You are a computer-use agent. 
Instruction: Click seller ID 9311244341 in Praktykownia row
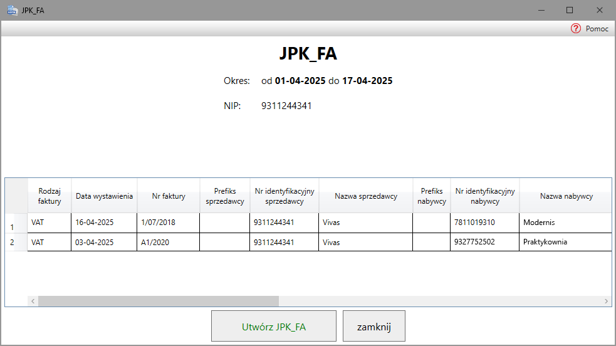pos(285,243)
